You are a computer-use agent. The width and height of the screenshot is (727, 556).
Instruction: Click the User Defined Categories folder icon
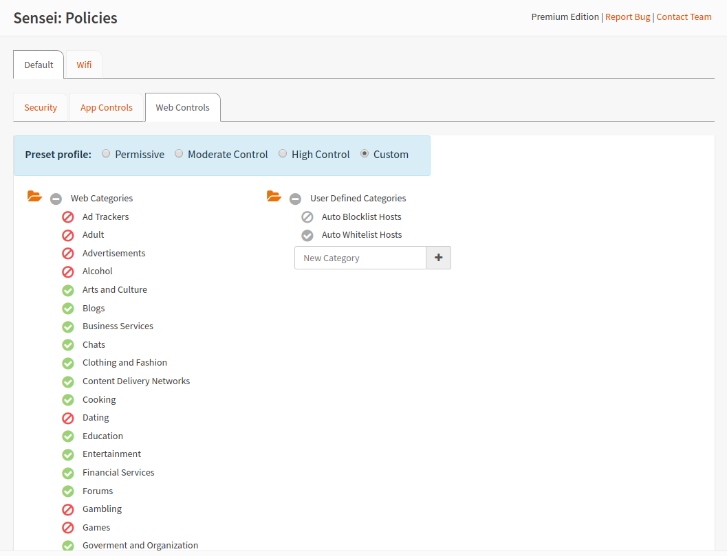pyautogui.click(x=274, y=197)
